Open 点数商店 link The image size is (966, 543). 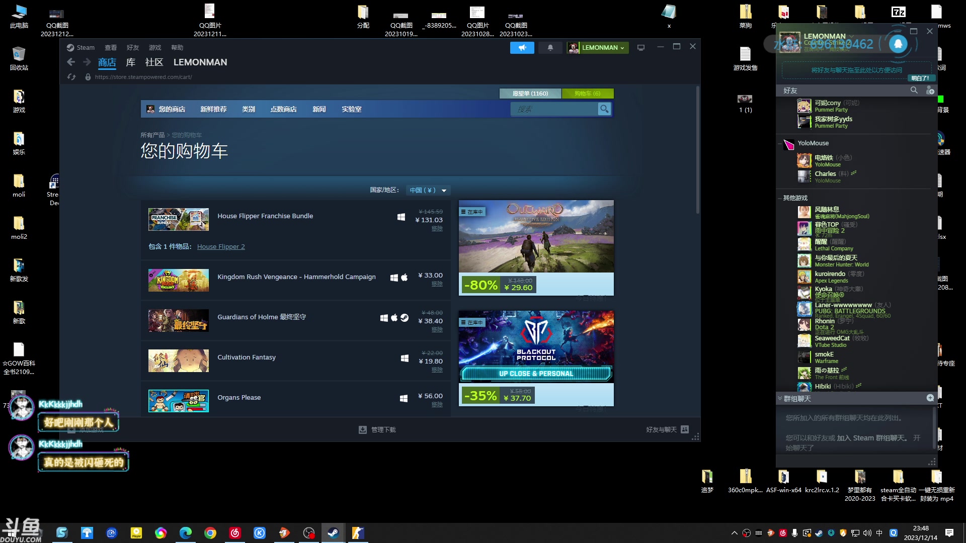click(283, 109)
